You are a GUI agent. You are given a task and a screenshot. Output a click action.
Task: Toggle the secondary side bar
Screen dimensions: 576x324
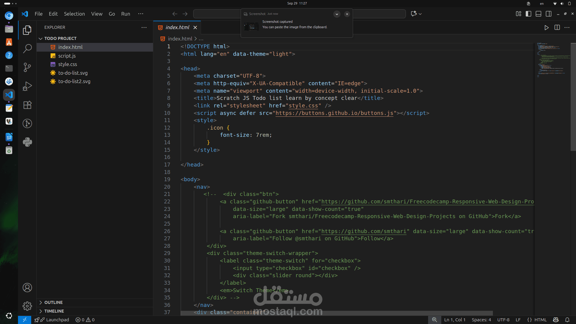click(549, 14)
